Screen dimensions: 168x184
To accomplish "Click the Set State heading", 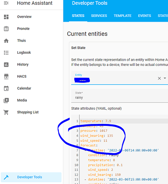I will (78, 48).
